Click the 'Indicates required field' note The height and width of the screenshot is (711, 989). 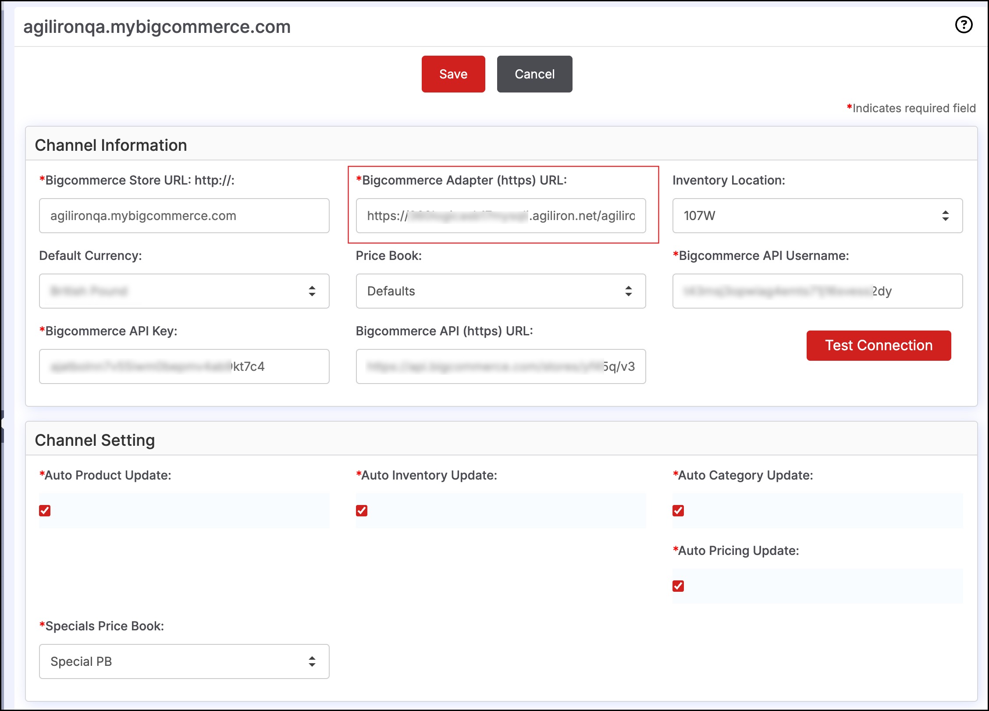click(x=911, y=108)
